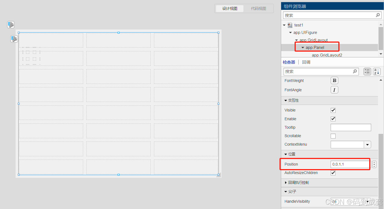Image resolution: width=384 pixels, height=209 pixels.
Task: Select app.GridLayout2 in the tree
Action: point(327,55)
